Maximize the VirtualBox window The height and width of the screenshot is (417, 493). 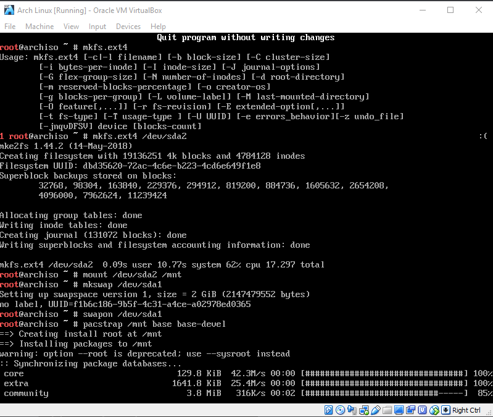450,10
